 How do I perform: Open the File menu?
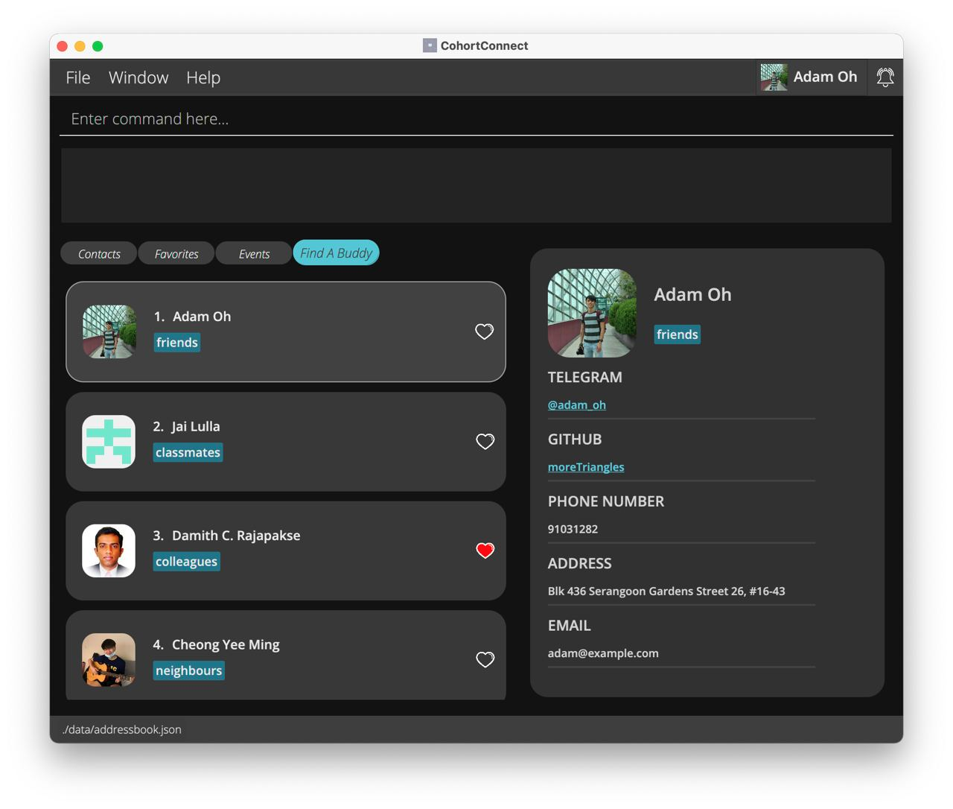(78, 77)
